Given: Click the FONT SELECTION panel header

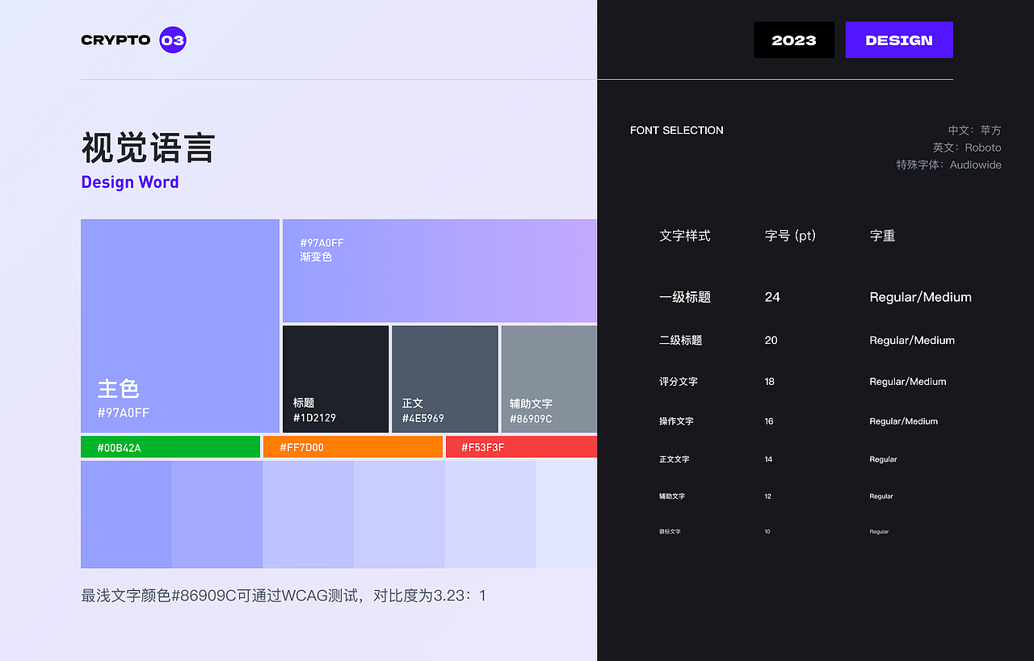Looking at the screenshot, I should [677, 130].
